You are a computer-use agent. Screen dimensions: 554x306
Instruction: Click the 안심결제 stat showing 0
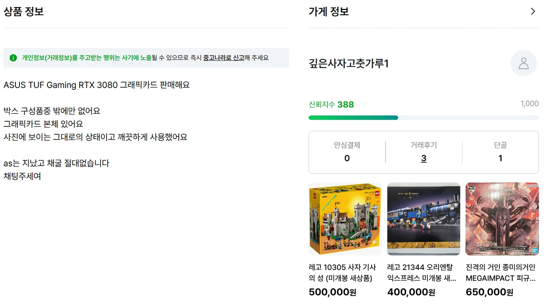pyautogui.click(x=347, y=152)
